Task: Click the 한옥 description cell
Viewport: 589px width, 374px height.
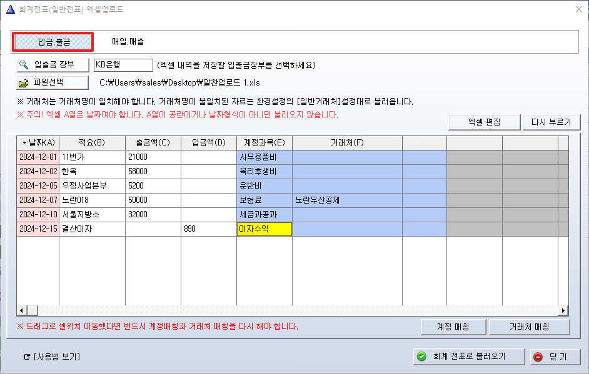Action: pos(92,172)
